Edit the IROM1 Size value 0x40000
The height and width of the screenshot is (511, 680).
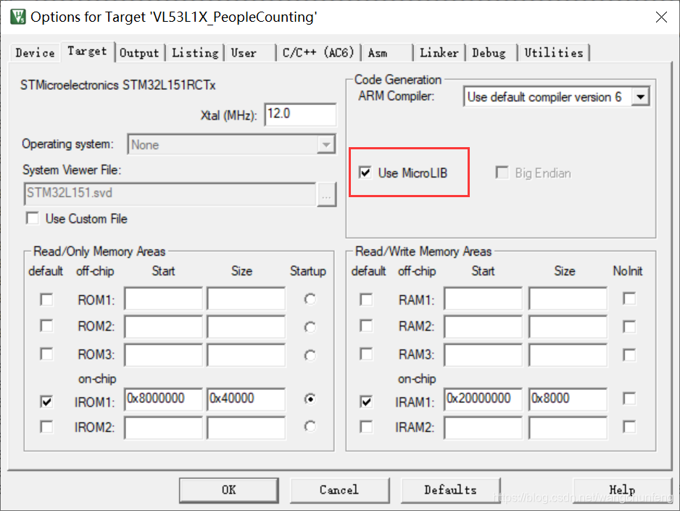(x=246, y=399)
